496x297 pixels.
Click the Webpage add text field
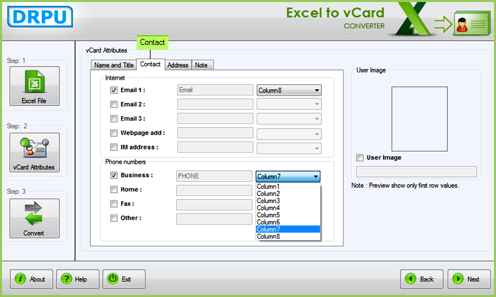tap(215, 133)
